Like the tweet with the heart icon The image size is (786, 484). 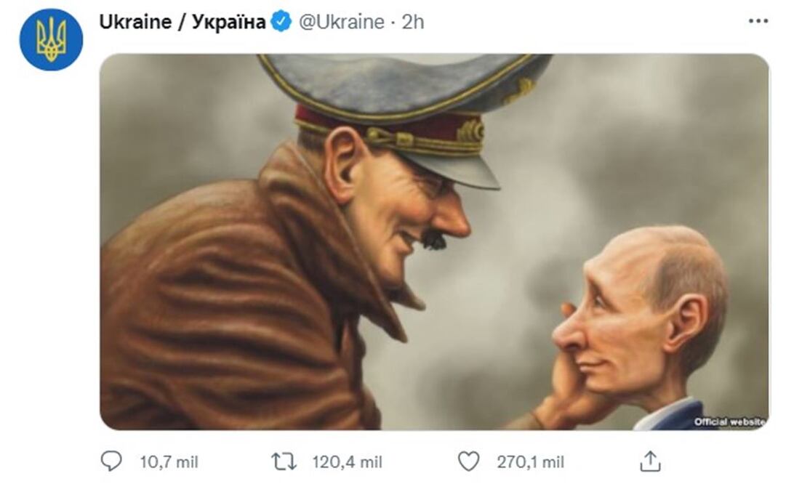pos(469,461)
